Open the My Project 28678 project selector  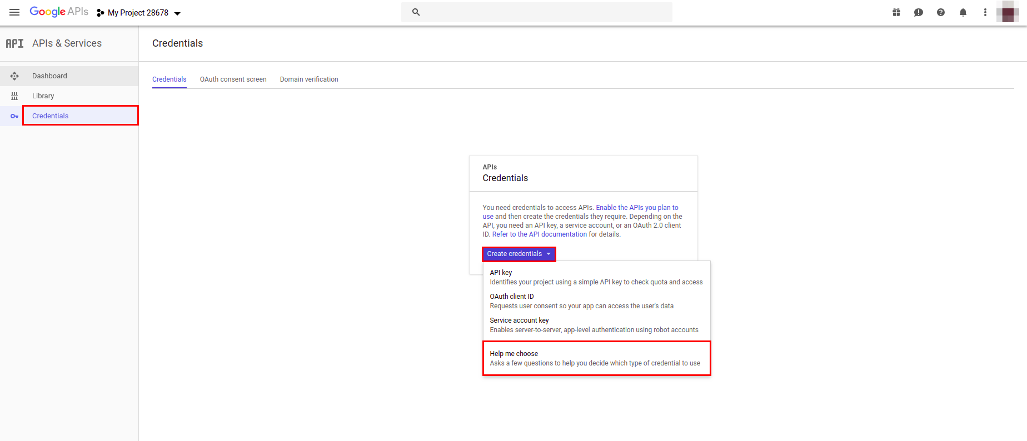(x=139, y=13)
